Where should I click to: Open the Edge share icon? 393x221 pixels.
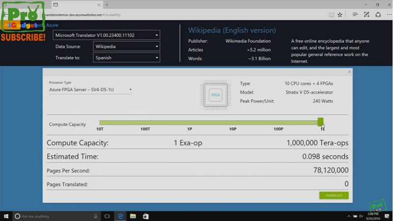pyautogui.click(x=378, y=15)
